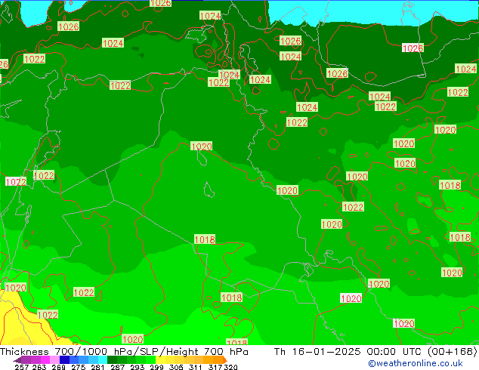Pick the cyan legend swatch
The width and height of the screenshot is (479, 370).
point(102,360)
